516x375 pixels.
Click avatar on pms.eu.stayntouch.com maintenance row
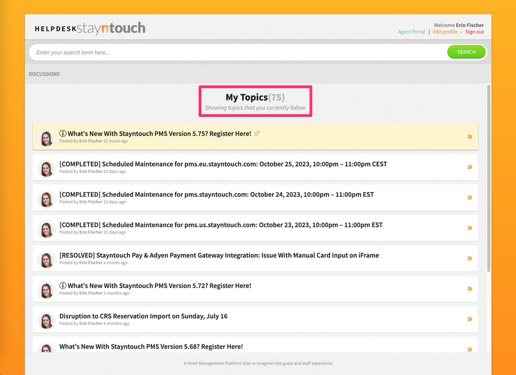(47, 169)
